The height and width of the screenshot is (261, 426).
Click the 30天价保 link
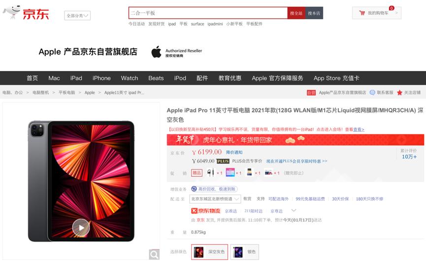[340, 199]
